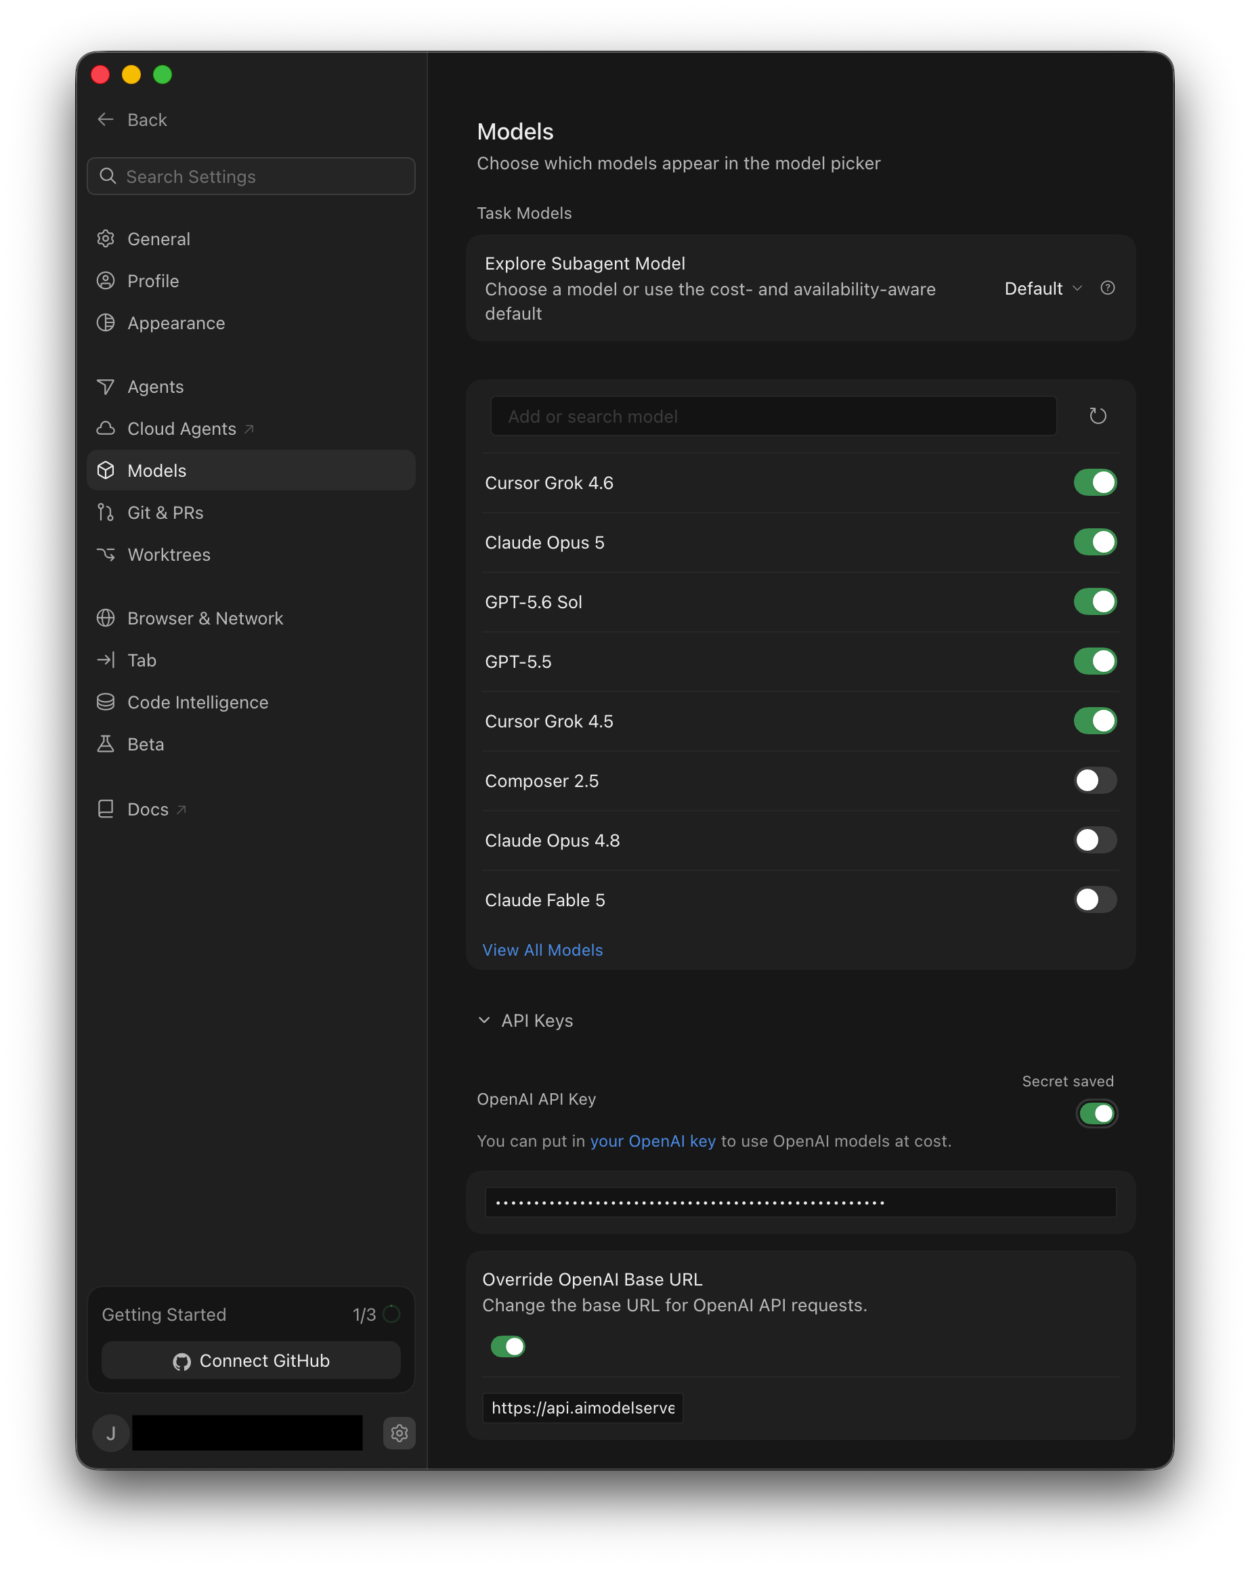Image resolution: width=1250 pixels, height=1570 pixels.
Task: Click the OpenAI base URL text field
Action: point(582,1407)
